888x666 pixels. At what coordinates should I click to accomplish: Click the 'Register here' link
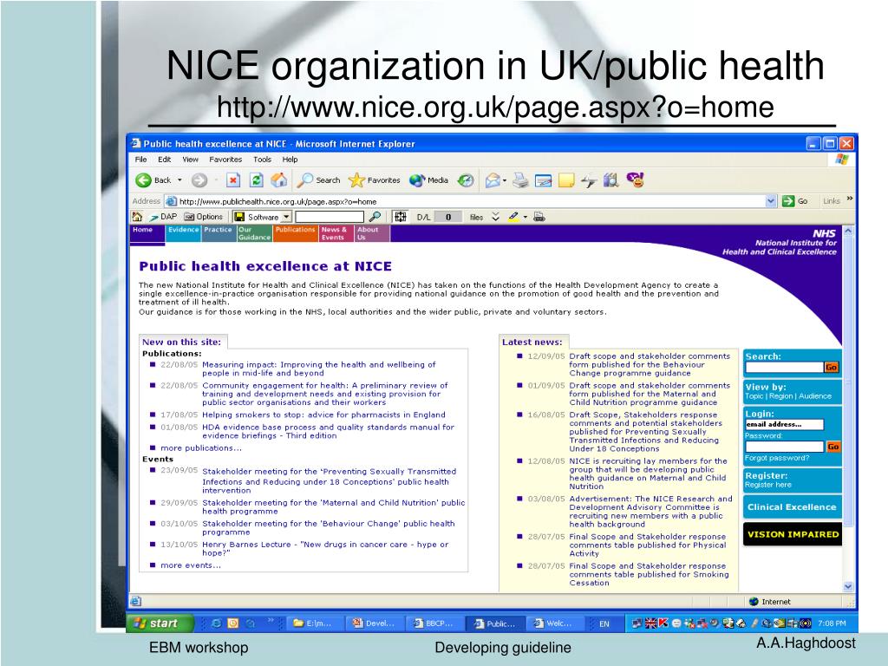(x=768, y=485)
